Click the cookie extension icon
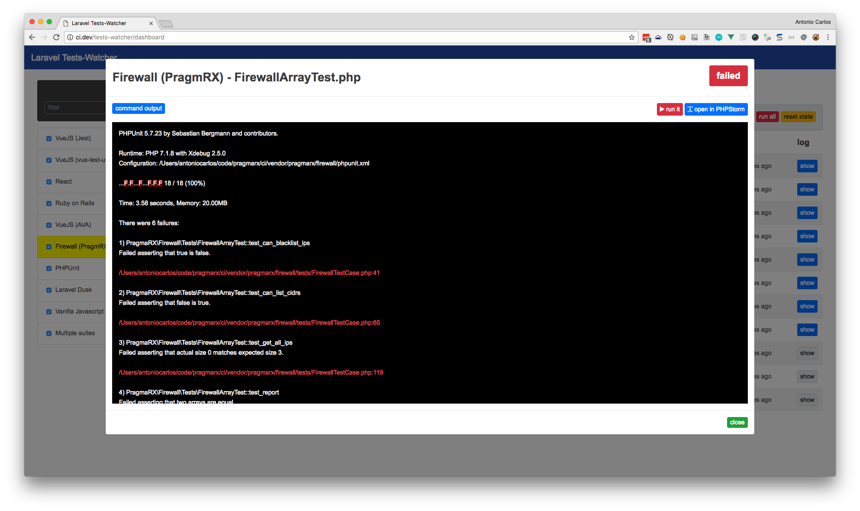Image resolution: width=860 pixels, height=511 pixels. coord(682,37)
